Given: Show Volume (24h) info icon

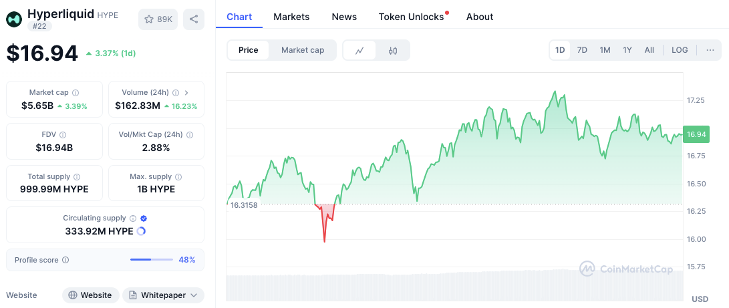Looking at the screenshot, I should [176, 92].
